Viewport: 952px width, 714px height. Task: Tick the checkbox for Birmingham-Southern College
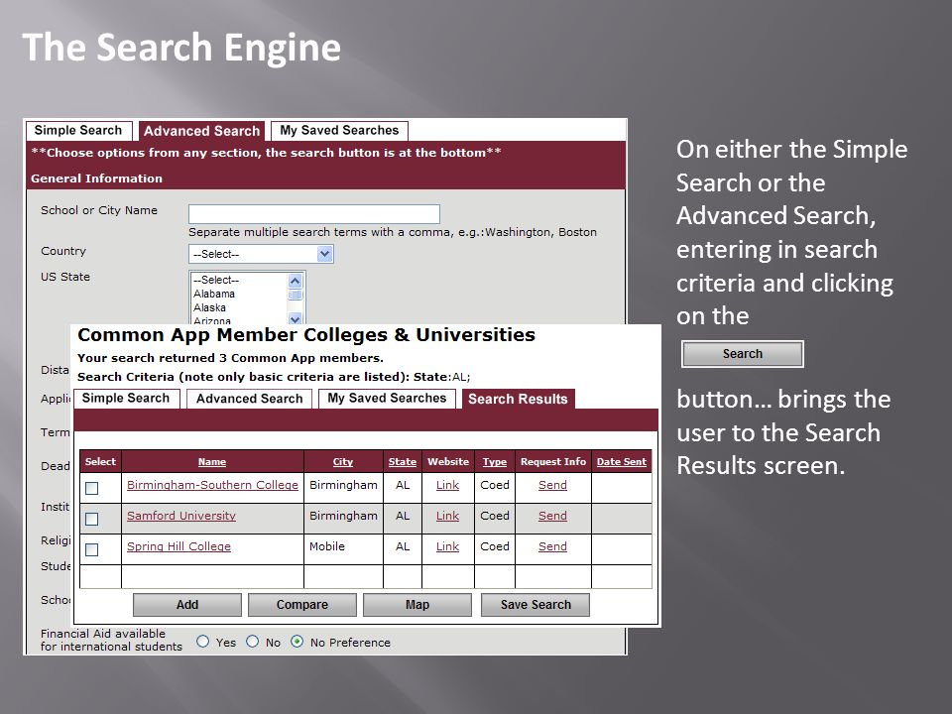pyautogui.click(x=91, y=488)
